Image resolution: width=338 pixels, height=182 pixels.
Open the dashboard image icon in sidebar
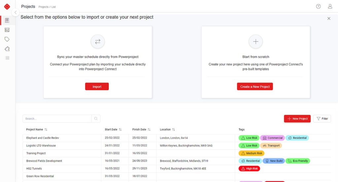click(7, 30)
